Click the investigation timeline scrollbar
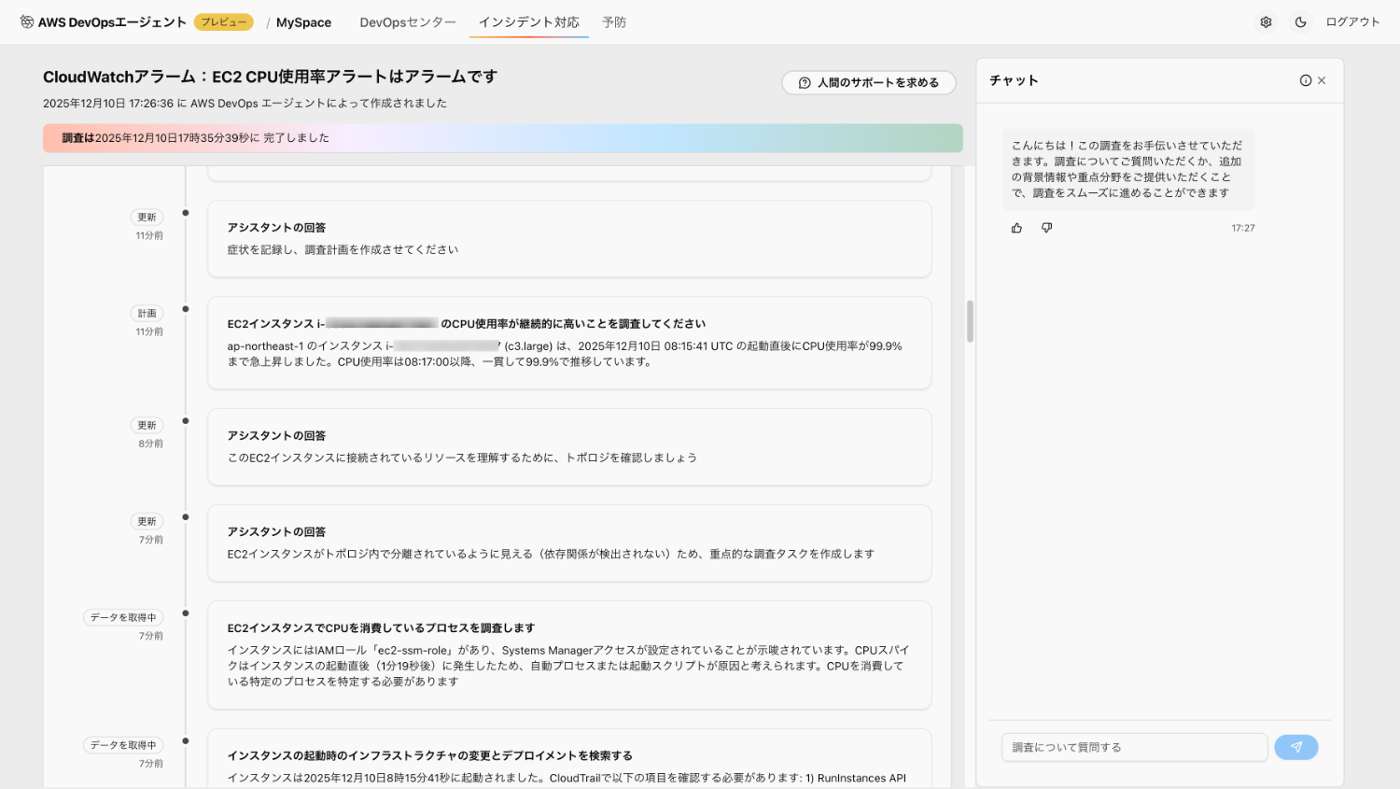The width and height of the screenshot is (1400, 789). (970, 321)
